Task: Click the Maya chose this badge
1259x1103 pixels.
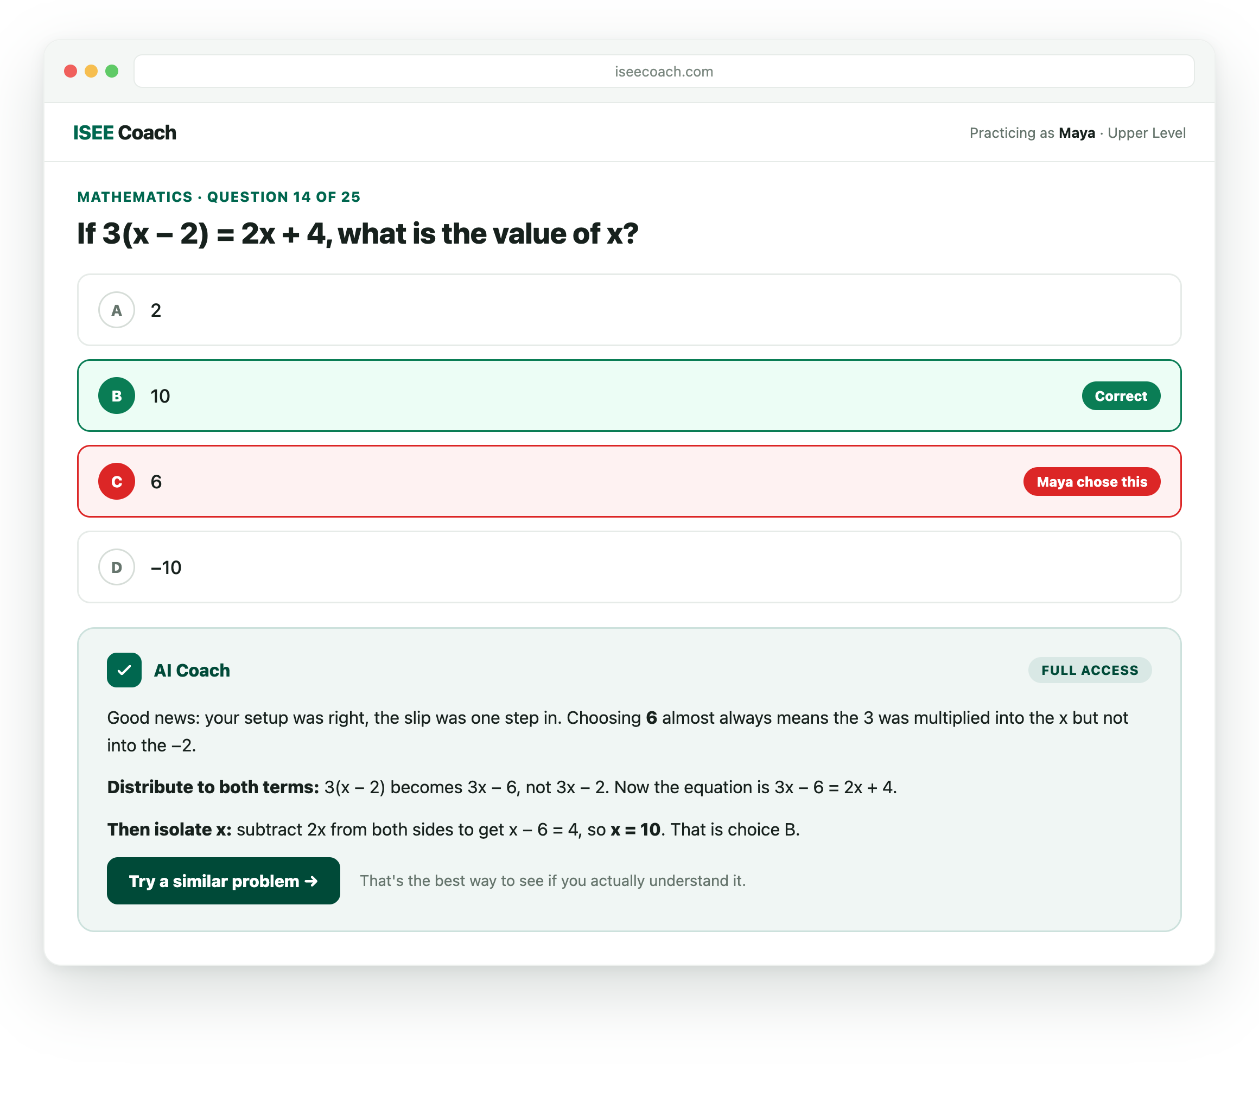Action: [1091, 481]
